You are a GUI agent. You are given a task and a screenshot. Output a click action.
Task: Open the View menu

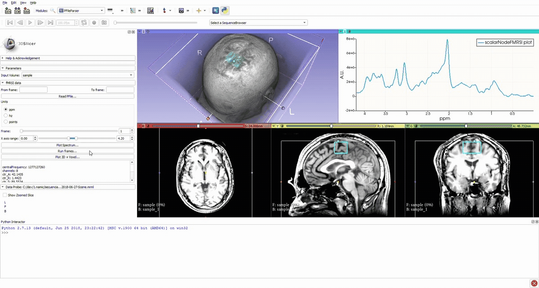tap(23, 3)
